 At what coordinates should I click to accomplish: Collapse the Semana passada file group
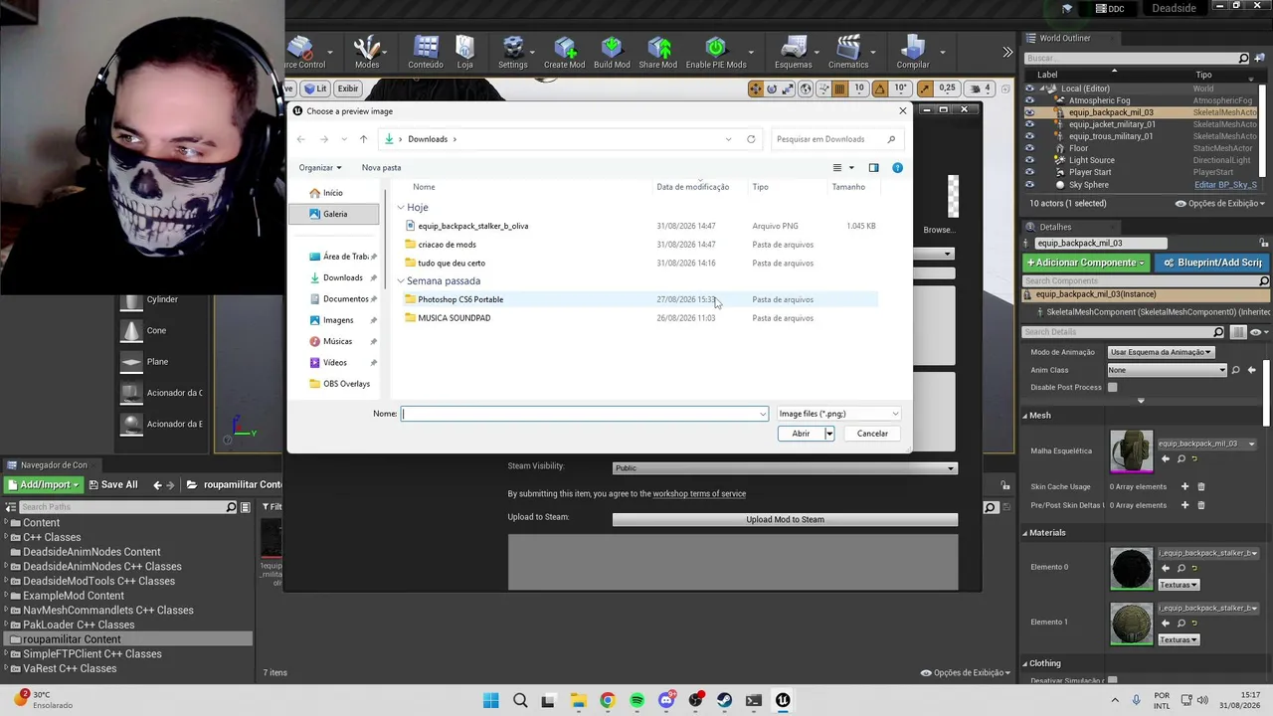(401, 280)
